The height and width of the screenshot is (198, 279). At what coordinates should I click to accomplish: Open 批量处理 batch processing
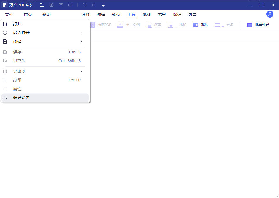tap(258, 25)
